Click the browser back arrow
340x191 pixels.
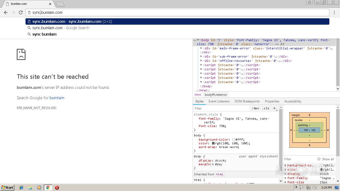click(6, 12)
